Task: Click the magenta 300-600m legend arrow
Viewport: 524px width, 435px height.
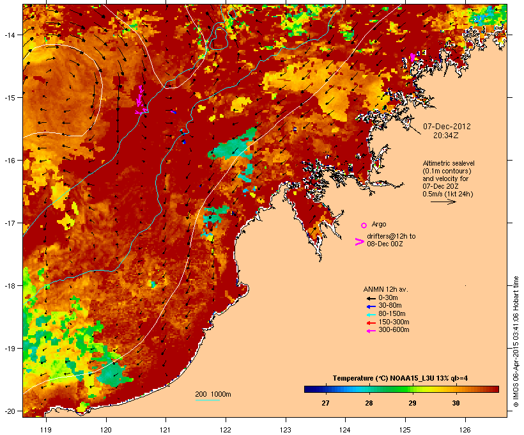Action: pos(371,331)
